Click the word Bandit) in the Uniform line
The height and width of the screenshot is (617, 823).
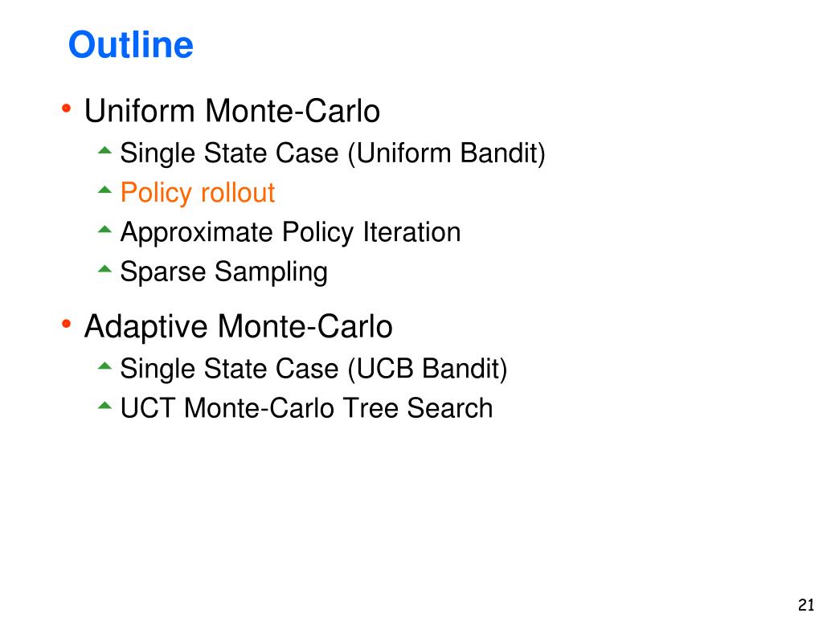point(503,153)
